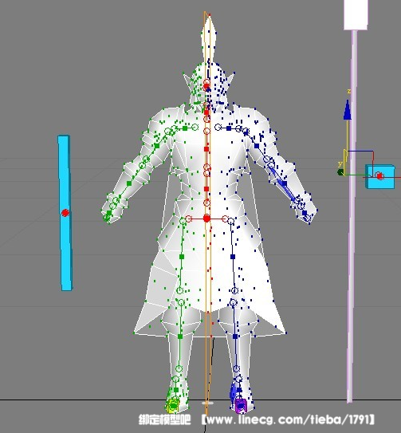Screen dimensions: 401x433
Task: Select the yellow-green foot bone box
Action: (x=173, y=405)
